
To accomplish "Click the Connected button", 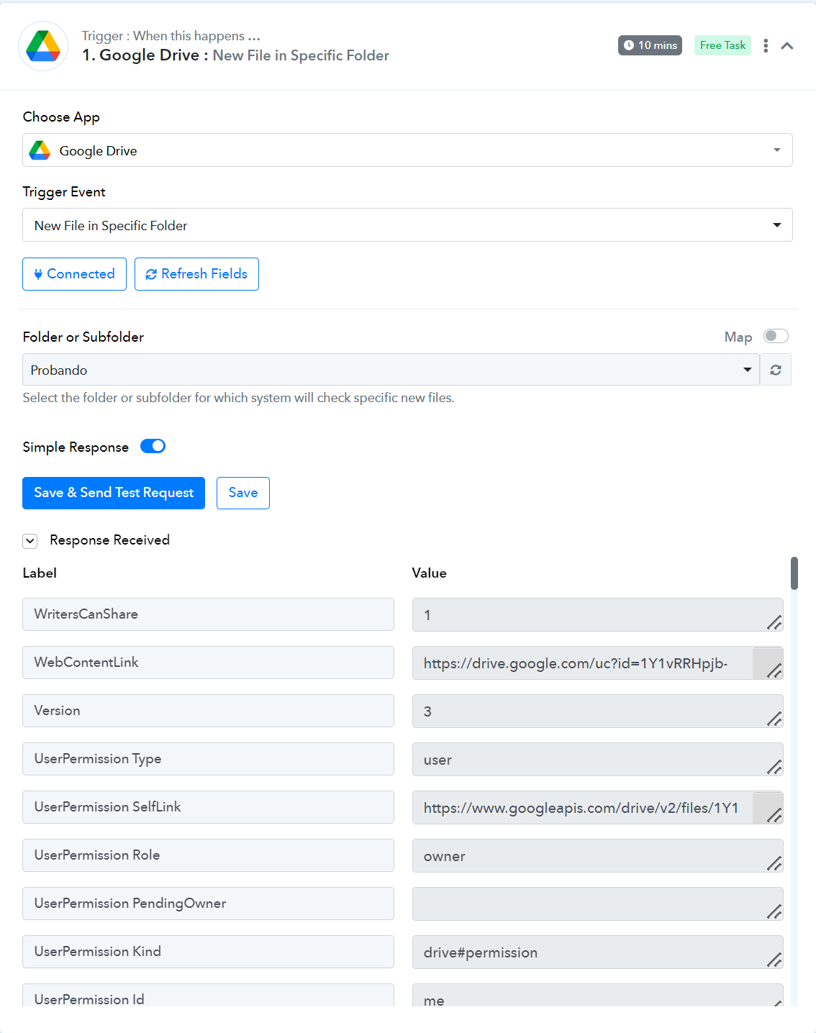I will (x=75, y=274).
